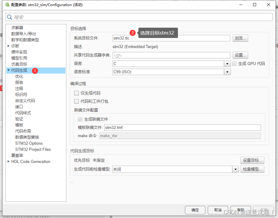The image size is (278, 218).
Task: Open STM32 Options page
Action: pyautogui.click(x=29, y=143)
